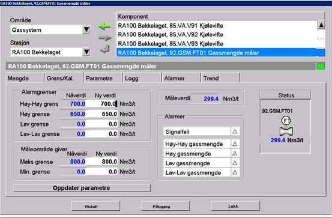Click the Høy-Høy grens Nåverdi 700.0
Viewport: 332px width, 218px height.
click(x=77, y=104)
